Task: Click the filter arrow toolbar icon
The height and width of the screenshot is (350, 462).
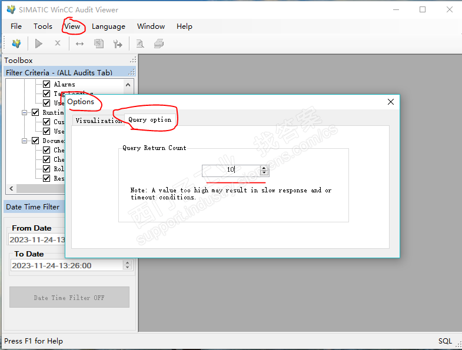Action: coord(118,44)
